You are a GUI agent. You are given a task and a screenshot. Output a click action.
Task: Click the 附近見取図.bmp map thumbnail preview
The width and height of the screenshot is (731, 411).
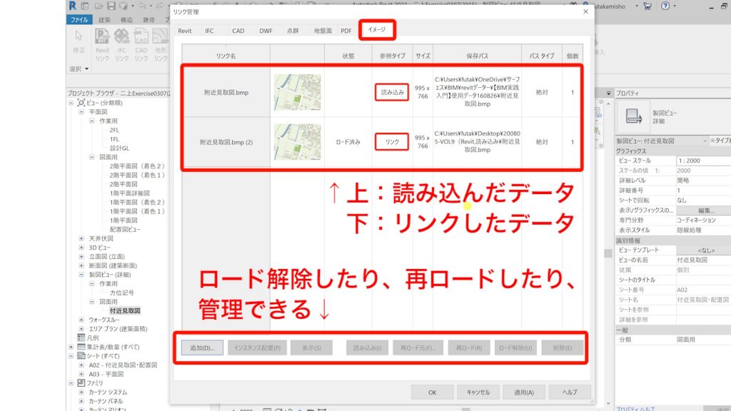pyautogui.click(x=297, y=91)
